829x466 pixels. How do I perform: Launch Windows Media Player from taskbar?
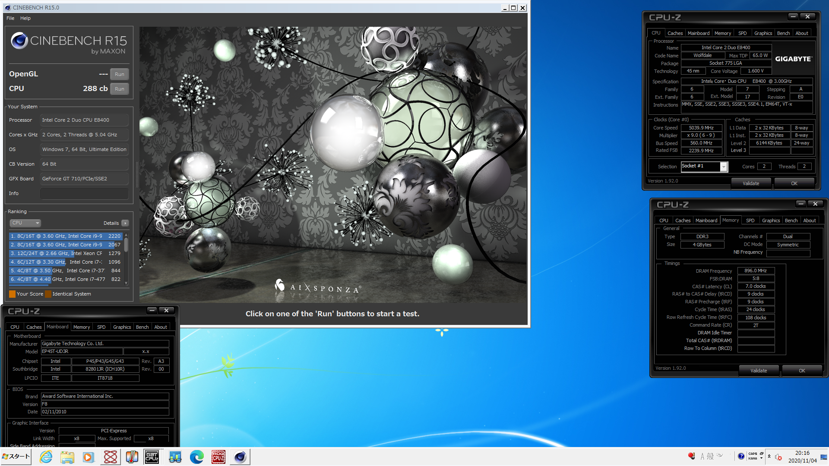click(x=89, y=457)
